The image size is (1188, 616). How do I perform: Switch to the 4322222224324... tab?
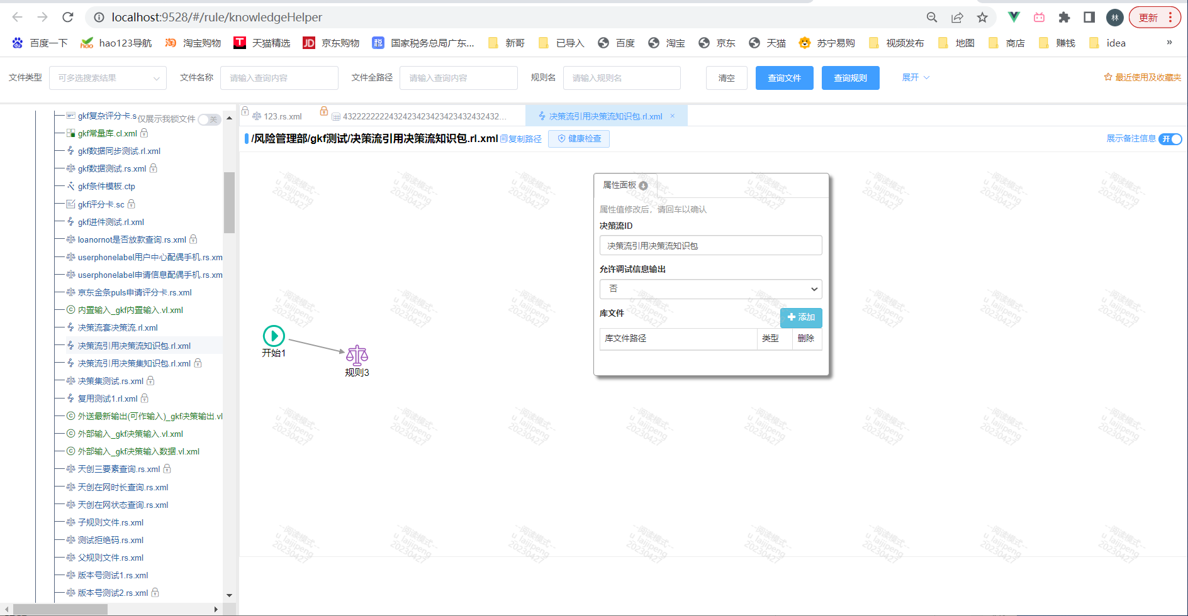[418, 116]
